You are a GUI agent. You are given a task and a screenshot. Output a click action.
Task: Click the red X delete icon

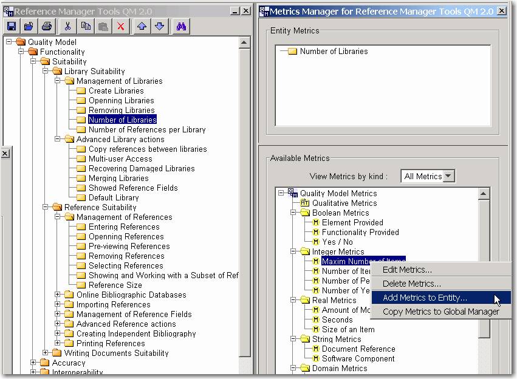coord(121,26)
